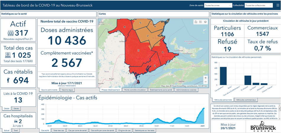
Task: Click the 'Total des tests 177680' text
Action: [x=18, y=61]
